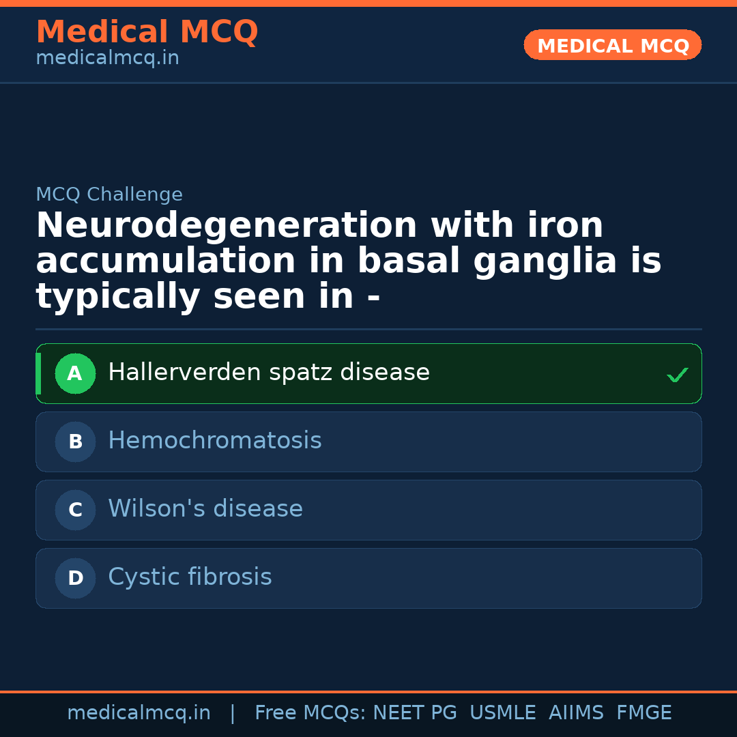Select the Cystic fibrosis answer option
This screenshot has width=737, height=737.
coord(190,577)
